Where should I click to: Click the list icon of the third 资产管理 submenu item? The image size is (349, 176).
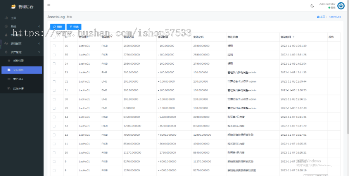click(9, 79)
